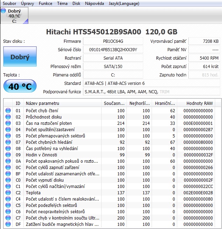Viewport: 222px width, 229px height.
Task: Click status orb for row C6 neopravitelných sektorů
Action: (x=8, y=211)
